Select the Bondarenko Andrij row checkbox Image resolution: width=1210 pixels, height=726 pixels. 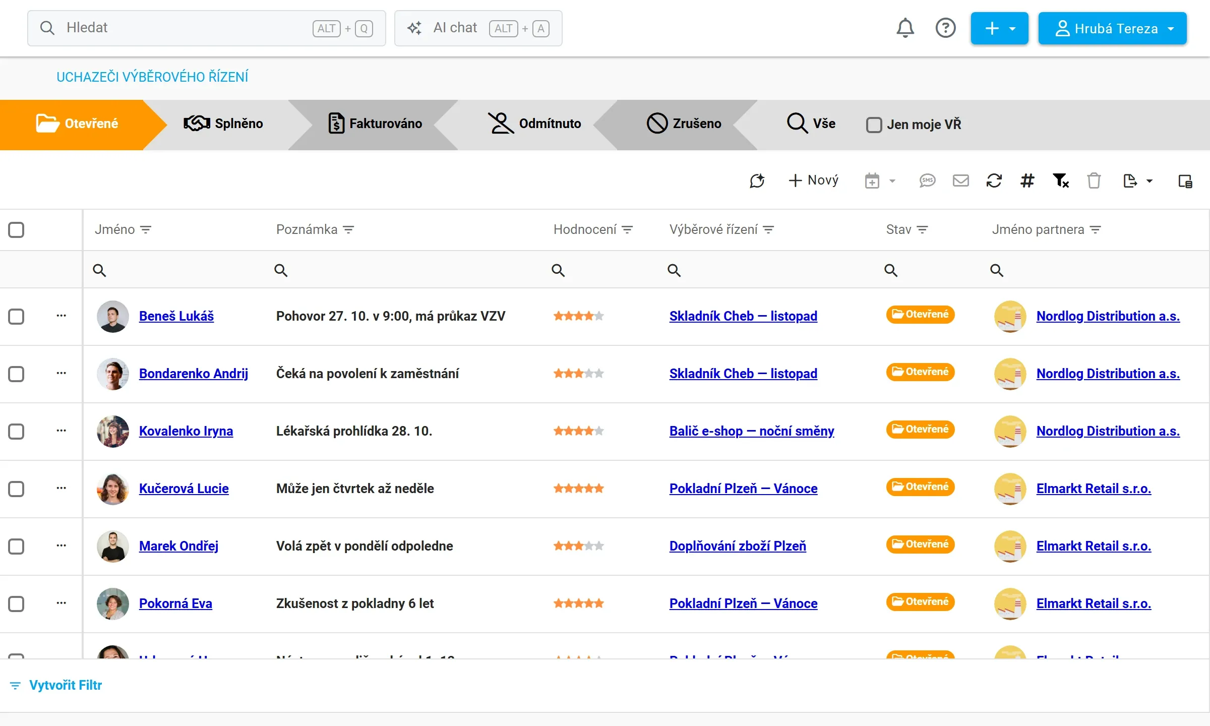16,374
